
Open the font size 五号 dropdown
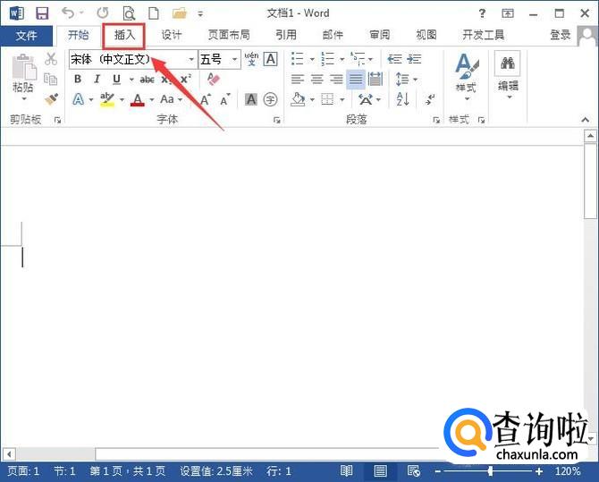tap(235, 59)
